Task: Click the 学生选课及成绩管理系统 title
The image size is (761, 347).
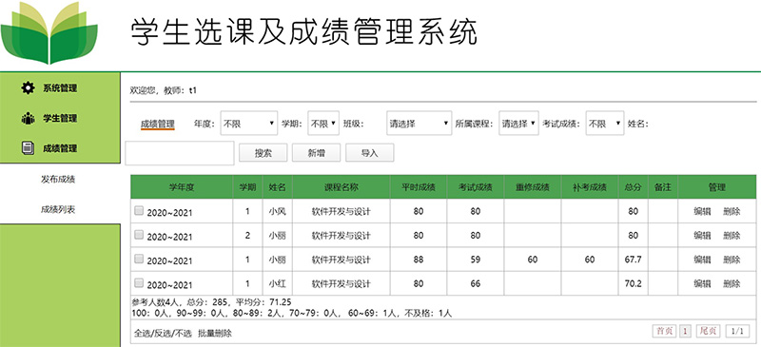Action: 304,33
